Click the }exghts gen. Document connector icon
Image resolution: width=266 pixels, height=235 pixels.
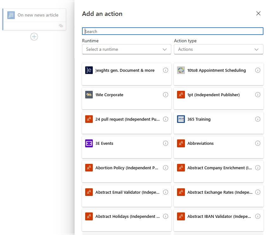(89, 70)
